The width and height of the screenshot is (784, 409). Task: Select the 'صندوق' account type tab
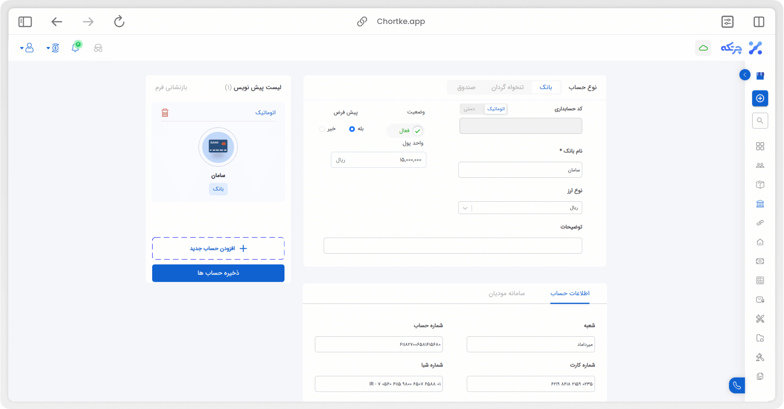[x=466, y=87]
